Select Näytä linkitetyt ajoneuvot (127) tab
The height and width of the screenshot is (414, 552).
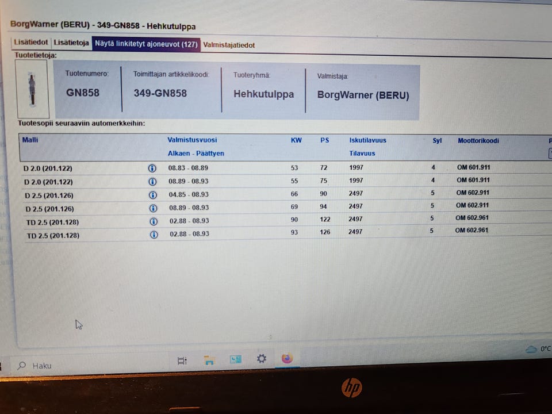(146, 44)
